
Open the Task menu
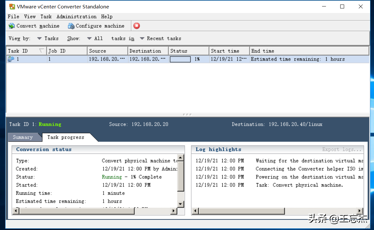tap(46, 17)
